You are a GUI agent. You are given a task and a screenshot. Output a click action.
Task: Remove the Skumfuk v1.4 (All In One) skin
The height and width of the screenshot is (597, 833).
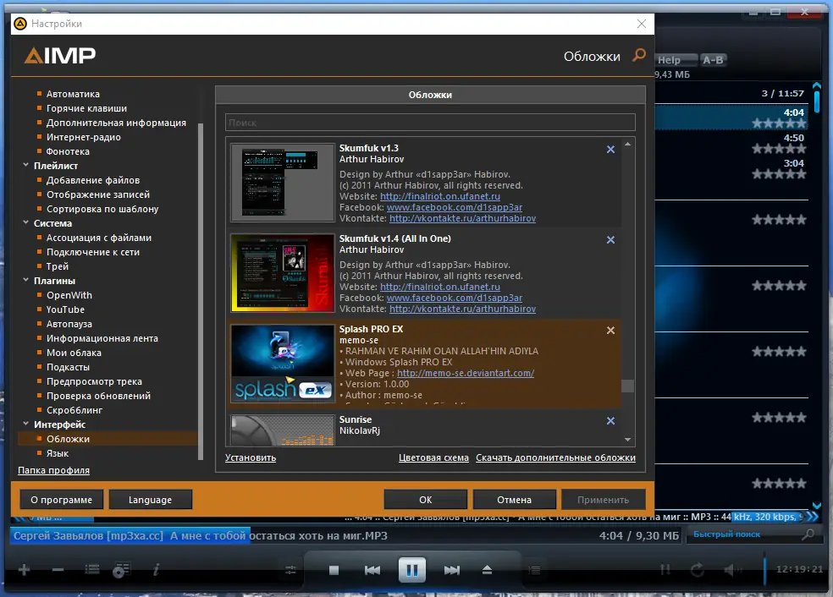pyautogui.click(x=610, y=240)
